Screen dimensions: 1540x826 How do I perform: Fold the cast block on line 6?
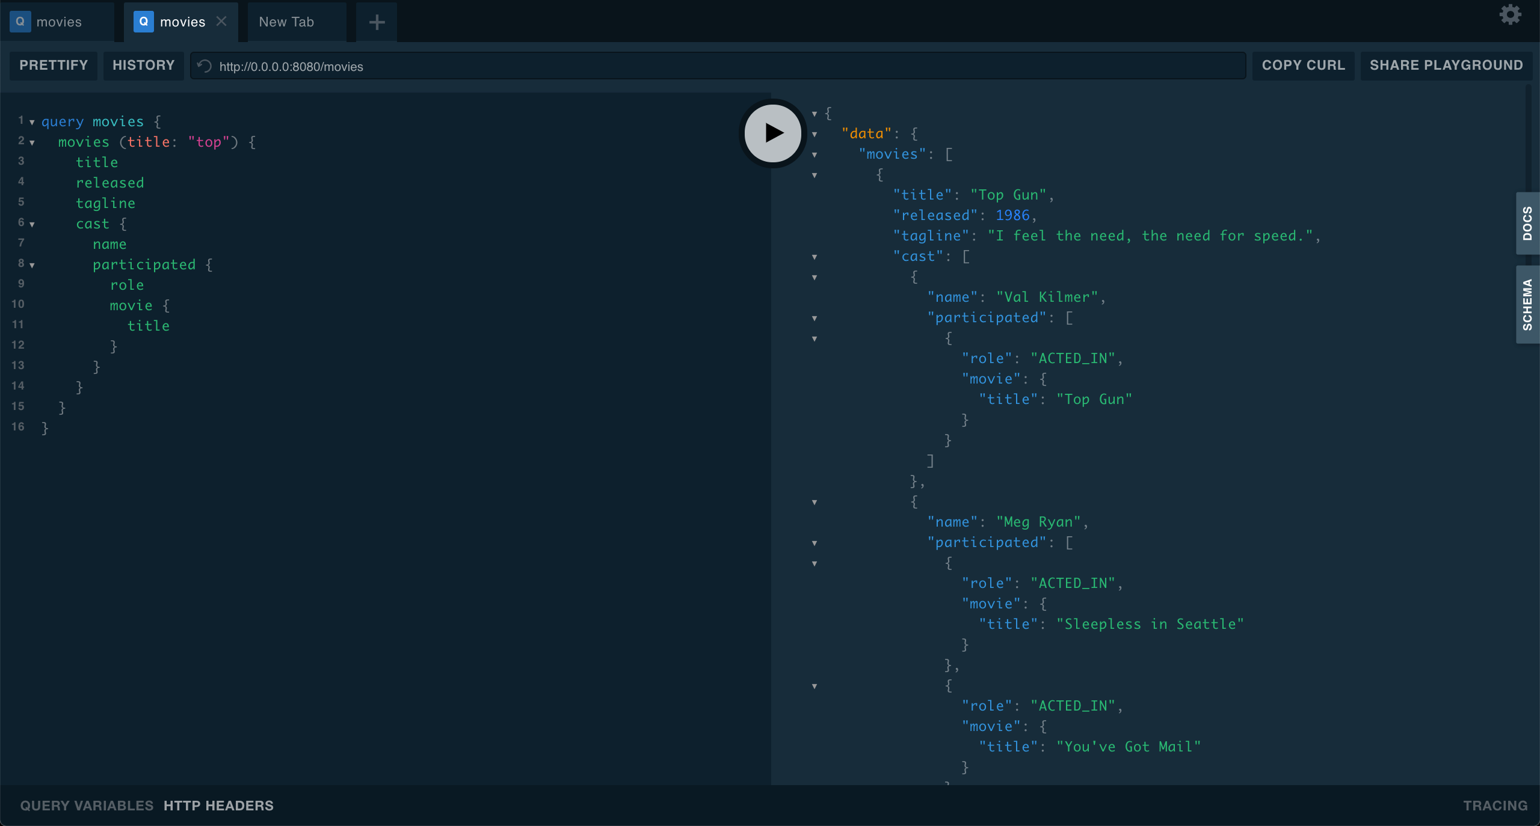32,224
